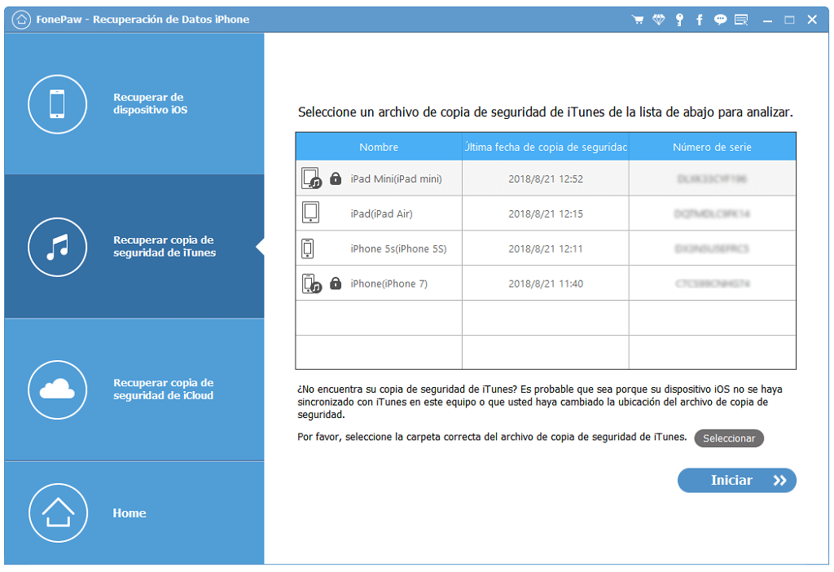Click the date 2018/8/21 12:52
This screenshot has height=572, width=834.
(x=546, y=178)
